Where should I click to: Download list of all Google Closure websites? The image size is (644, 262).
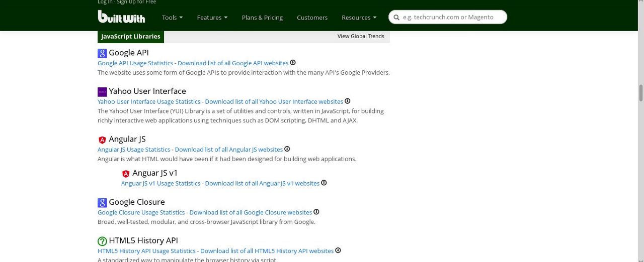(x=251, y=212)
